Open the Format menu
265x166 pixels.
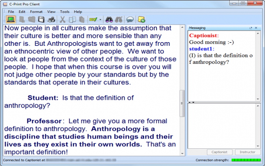point(36,12)
